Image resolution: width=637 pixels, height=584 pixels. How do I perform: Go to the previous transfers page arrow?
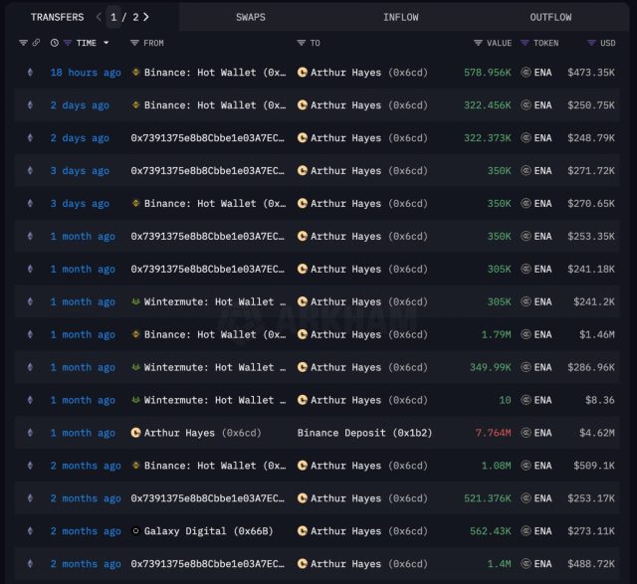(99, 17)
